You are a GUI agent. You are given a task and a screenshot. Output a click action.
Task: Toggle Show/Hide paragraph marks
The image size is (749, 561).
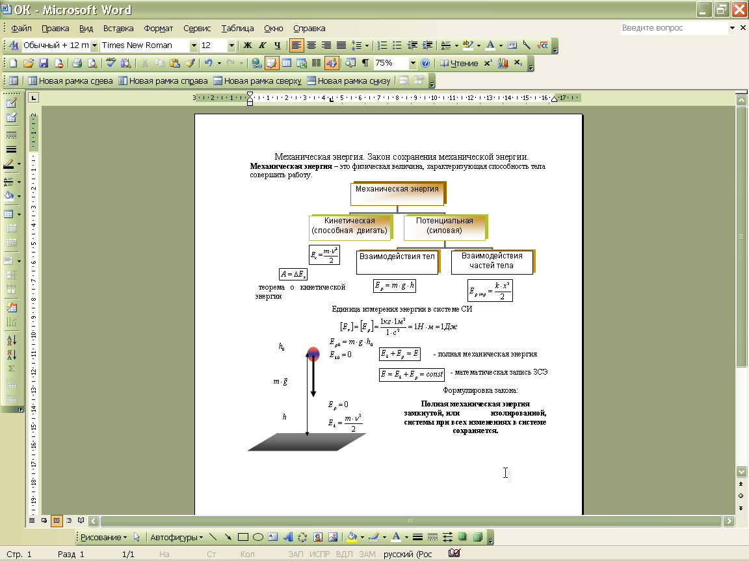coord(365,63)
